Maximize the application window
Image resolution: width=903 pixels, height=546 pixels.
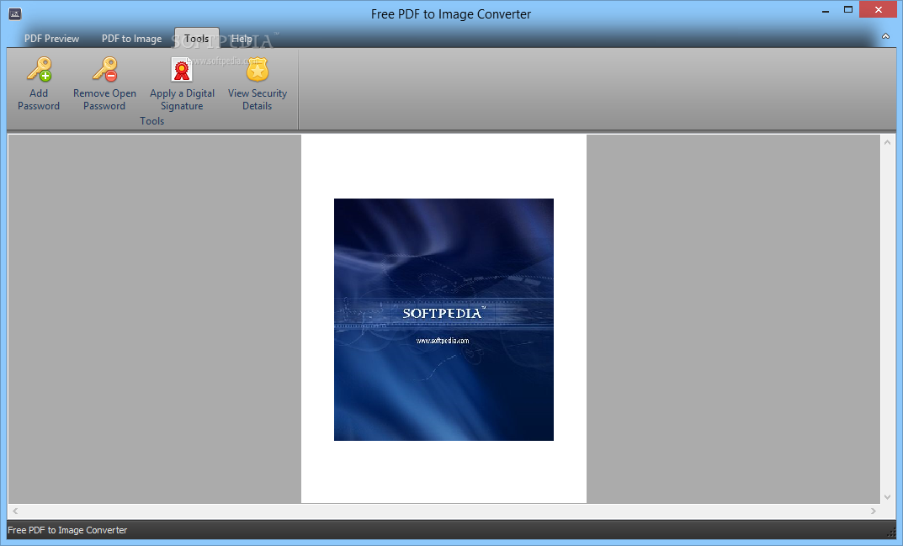point(848,10)
